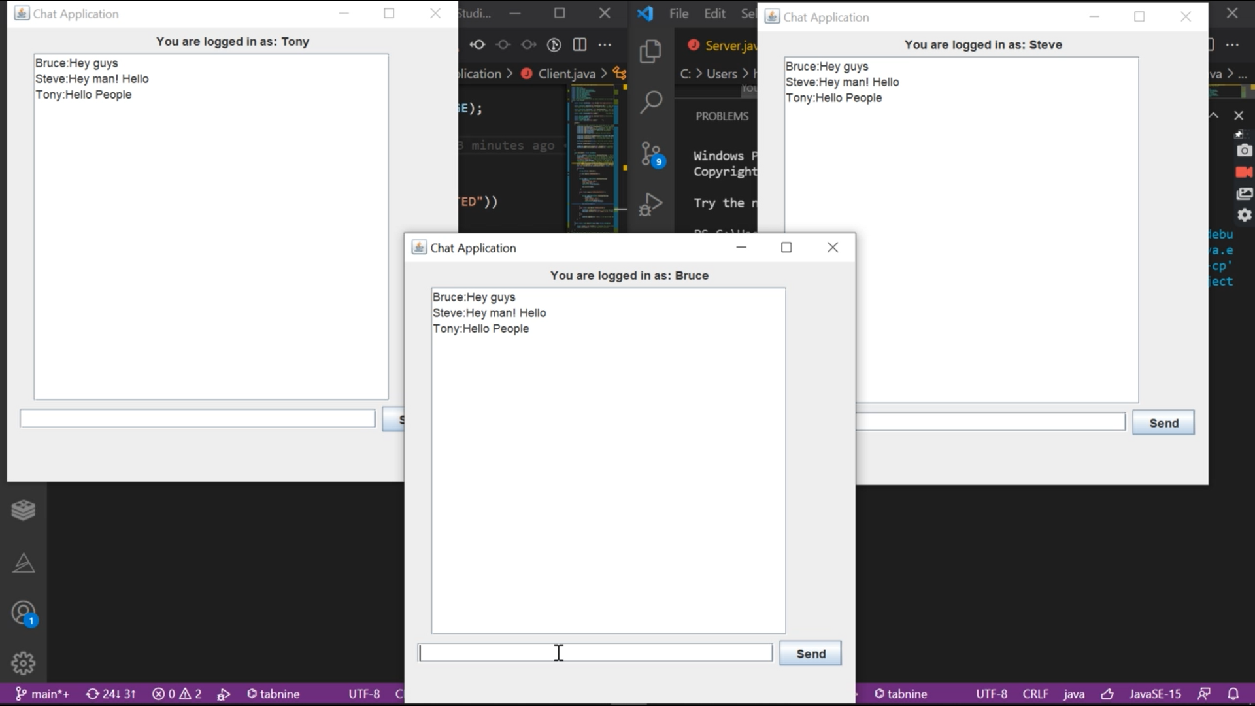Open editor more actions ellipsis menu
Screen dimensions: 1255x706
click(605, 44)
